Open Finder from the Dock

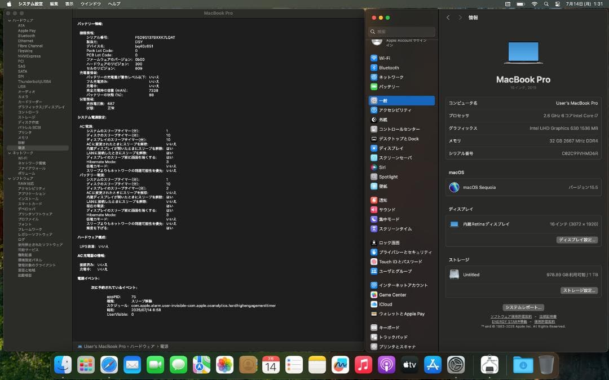point(63,365)
